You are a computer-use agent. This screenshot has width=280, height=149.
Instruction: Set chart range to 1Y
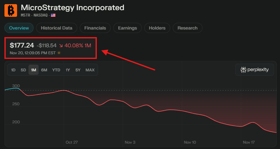(x=68, y=70)
